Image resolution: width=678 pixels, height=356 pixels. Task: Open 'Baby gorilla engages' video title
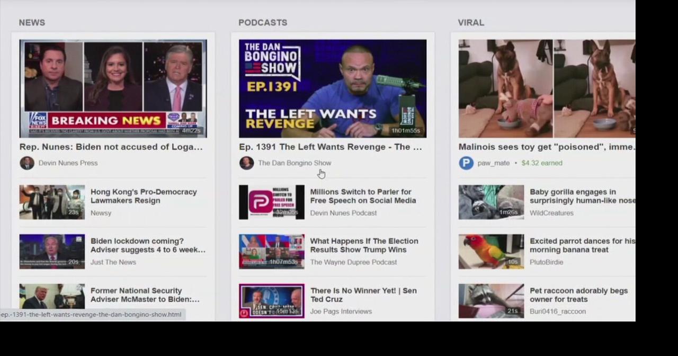[582, 196]
